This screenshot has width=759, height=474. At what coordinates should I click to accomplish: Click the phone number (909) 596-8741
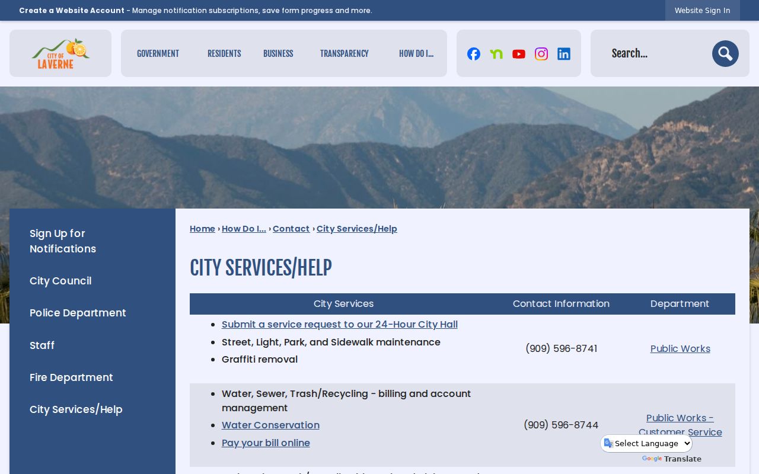[x=561, y=348]
